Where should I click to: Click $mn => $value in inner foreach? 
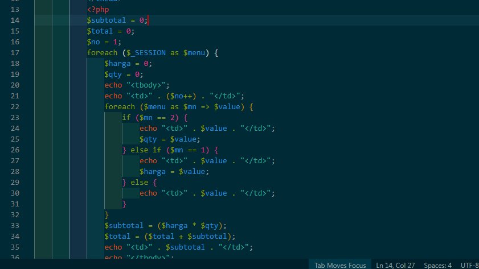click(x=212, y=107)
